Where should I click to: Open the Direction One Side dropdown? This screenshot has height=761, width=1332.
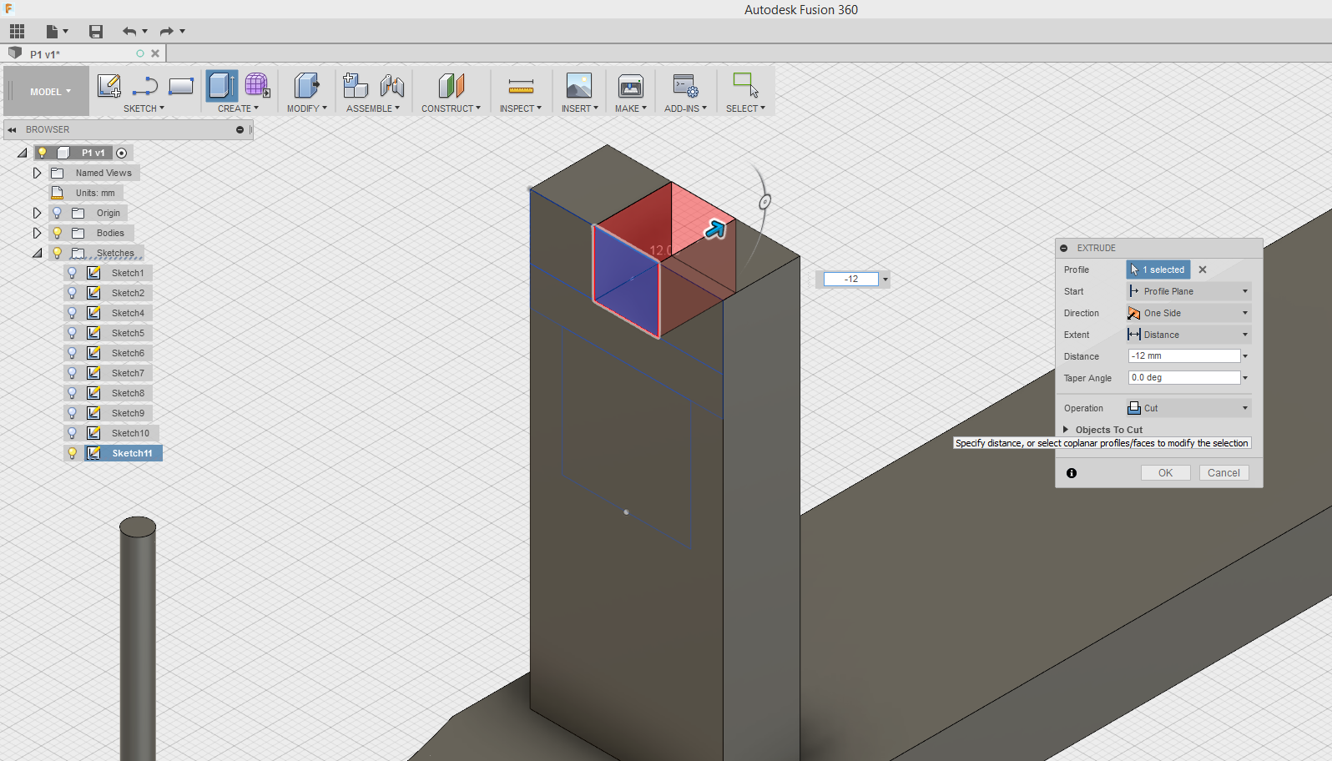(1188, 313)
